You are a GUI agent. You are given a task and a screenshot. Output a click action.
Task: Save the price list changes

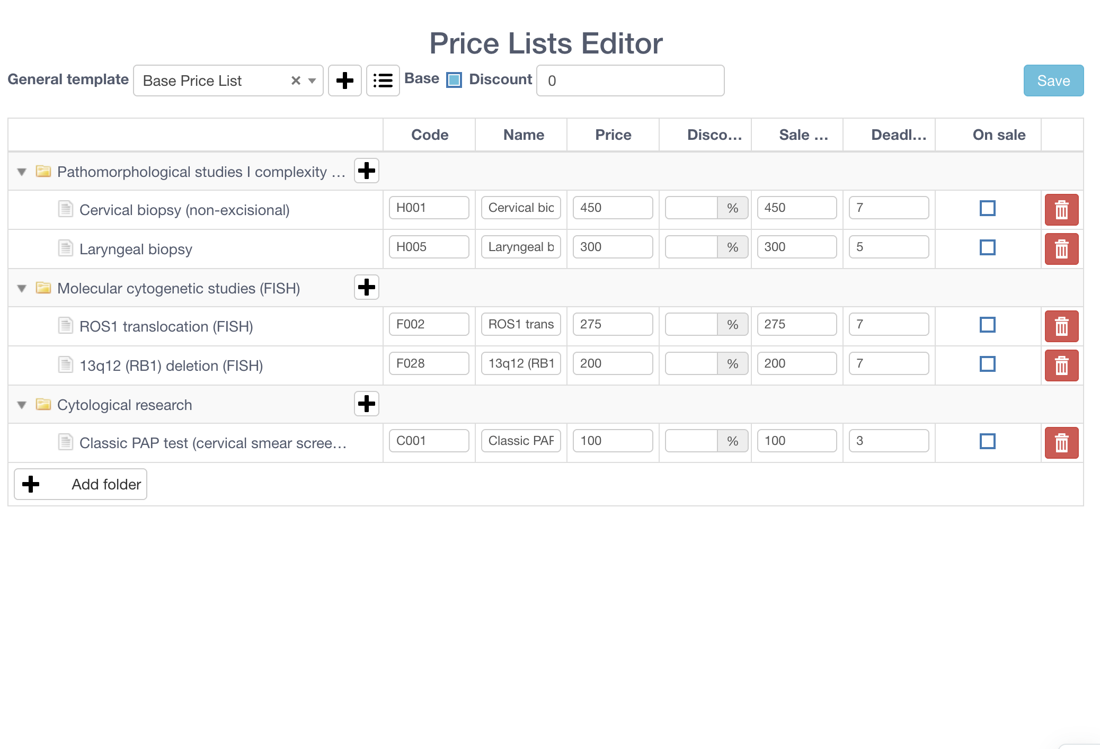tap(1053, 81)
